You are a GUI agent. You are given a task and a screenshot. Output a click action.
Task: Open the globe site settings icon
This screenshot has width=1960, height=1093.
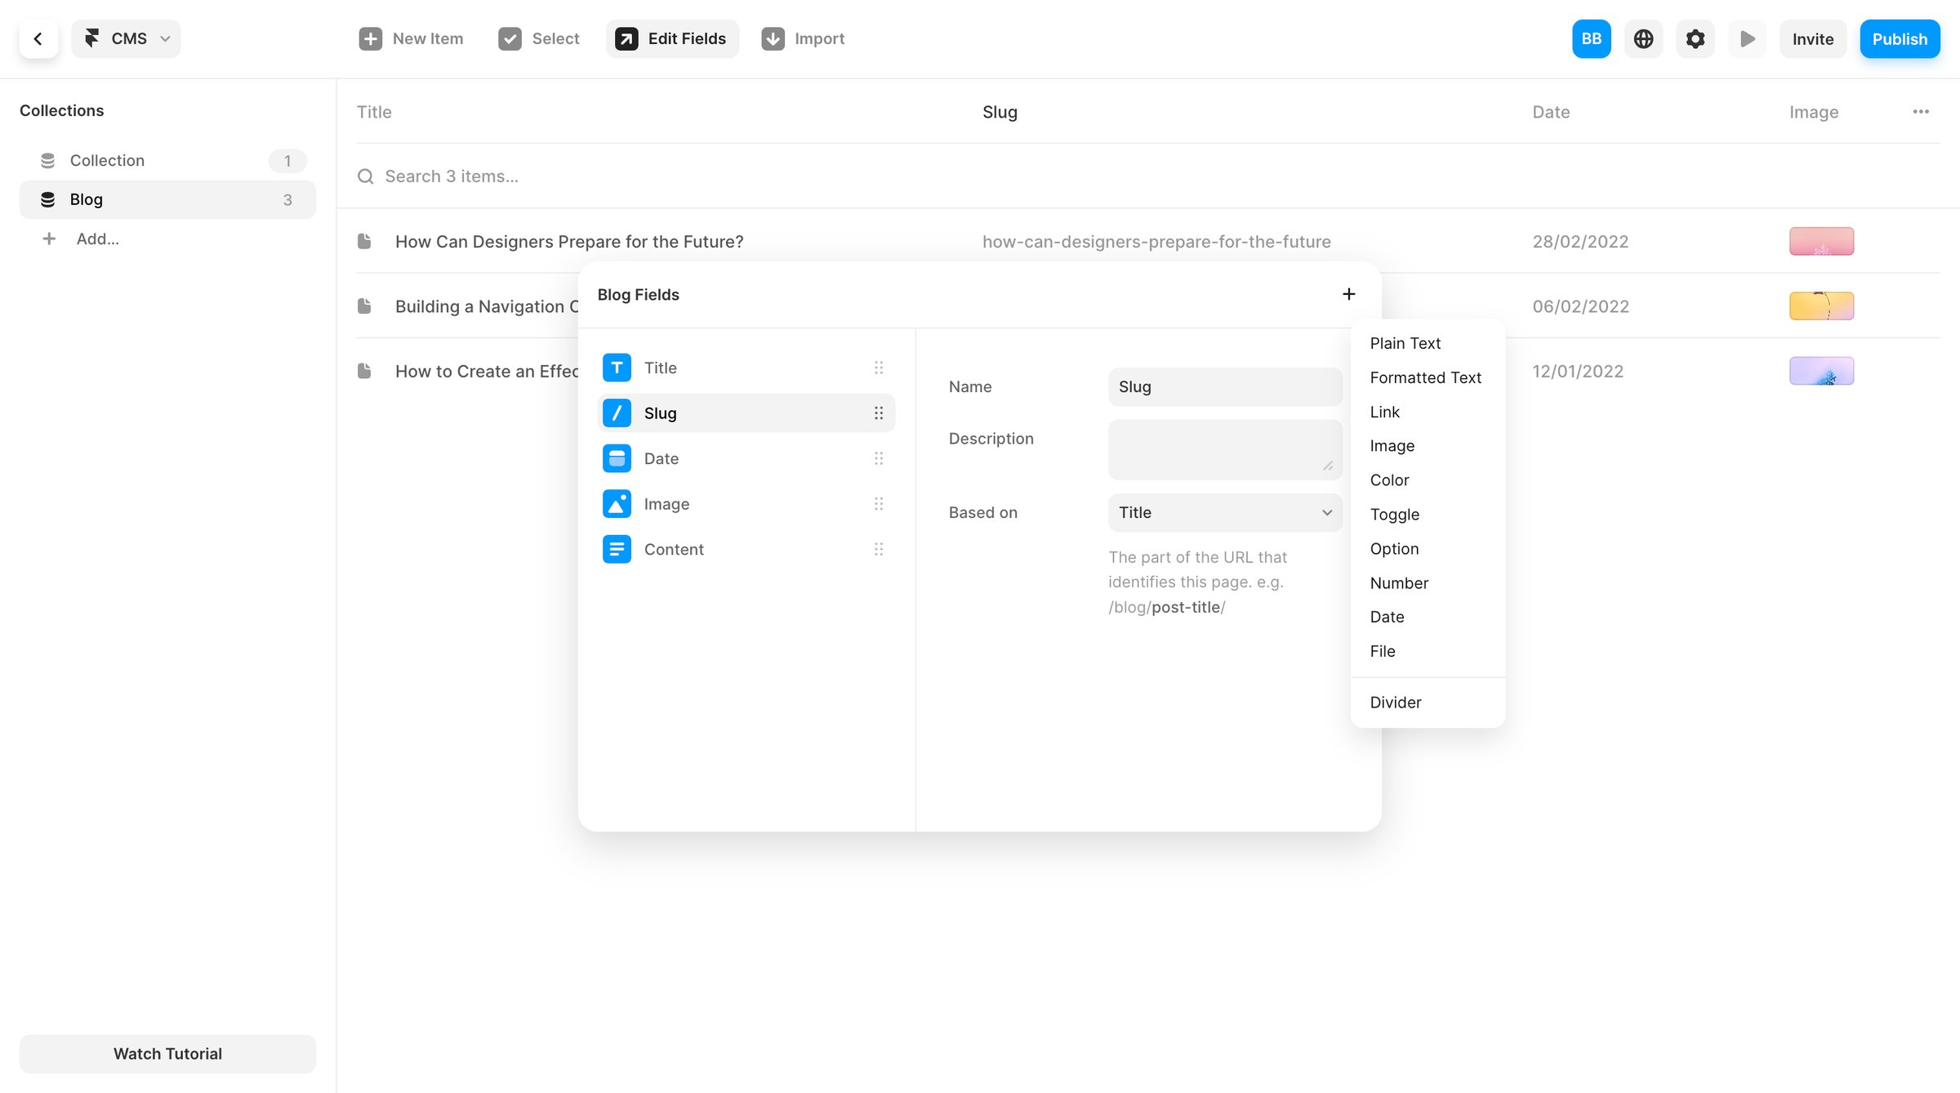1643,38
